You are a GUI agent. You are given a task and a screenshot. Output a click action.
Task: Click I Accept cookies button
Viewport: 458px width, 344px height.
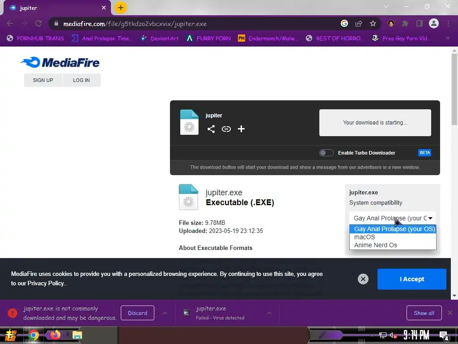tap(411, 279)
